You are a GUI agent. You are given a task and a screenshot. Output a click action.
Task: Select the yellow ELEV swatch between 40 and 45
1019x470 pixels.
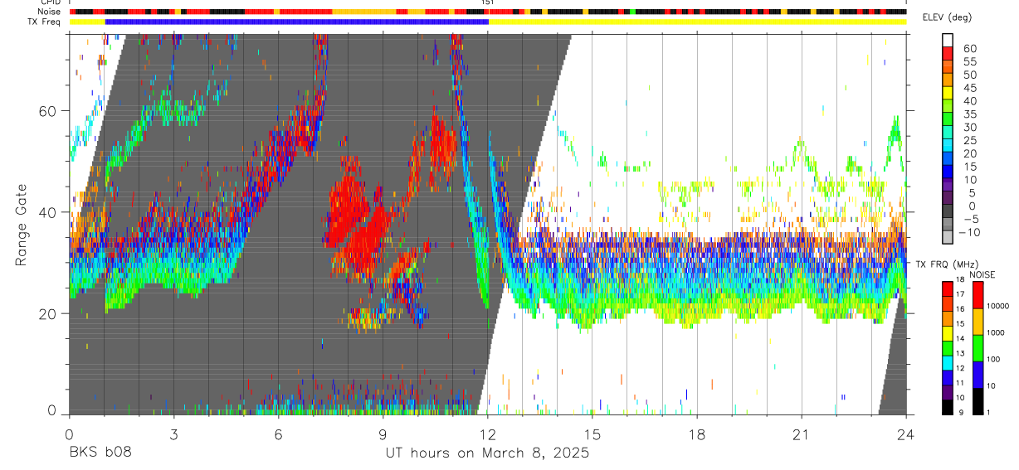pos(948,93)
